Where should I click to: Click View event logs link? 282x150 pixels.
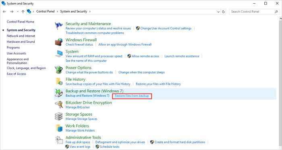click(80, 147)
